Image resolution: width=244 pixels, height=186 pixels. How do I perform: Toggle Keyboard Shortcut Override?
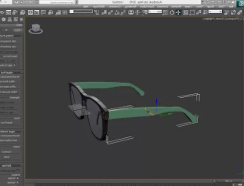131,12
